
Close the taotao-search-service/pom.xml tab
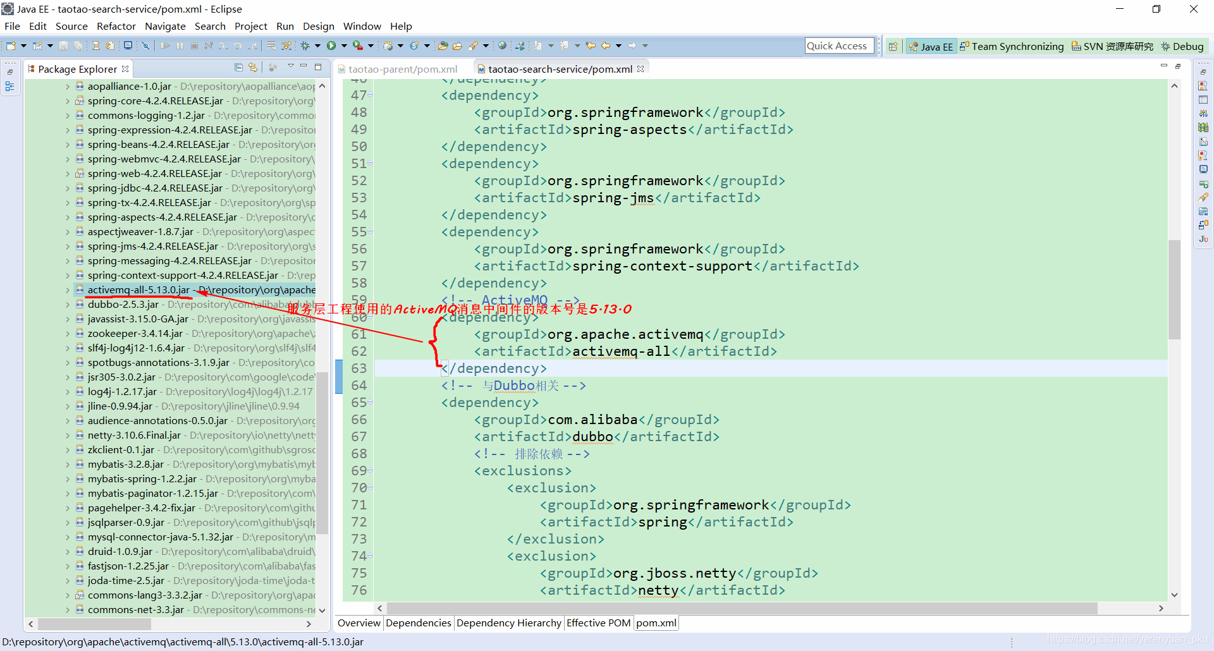click(641, 69)
